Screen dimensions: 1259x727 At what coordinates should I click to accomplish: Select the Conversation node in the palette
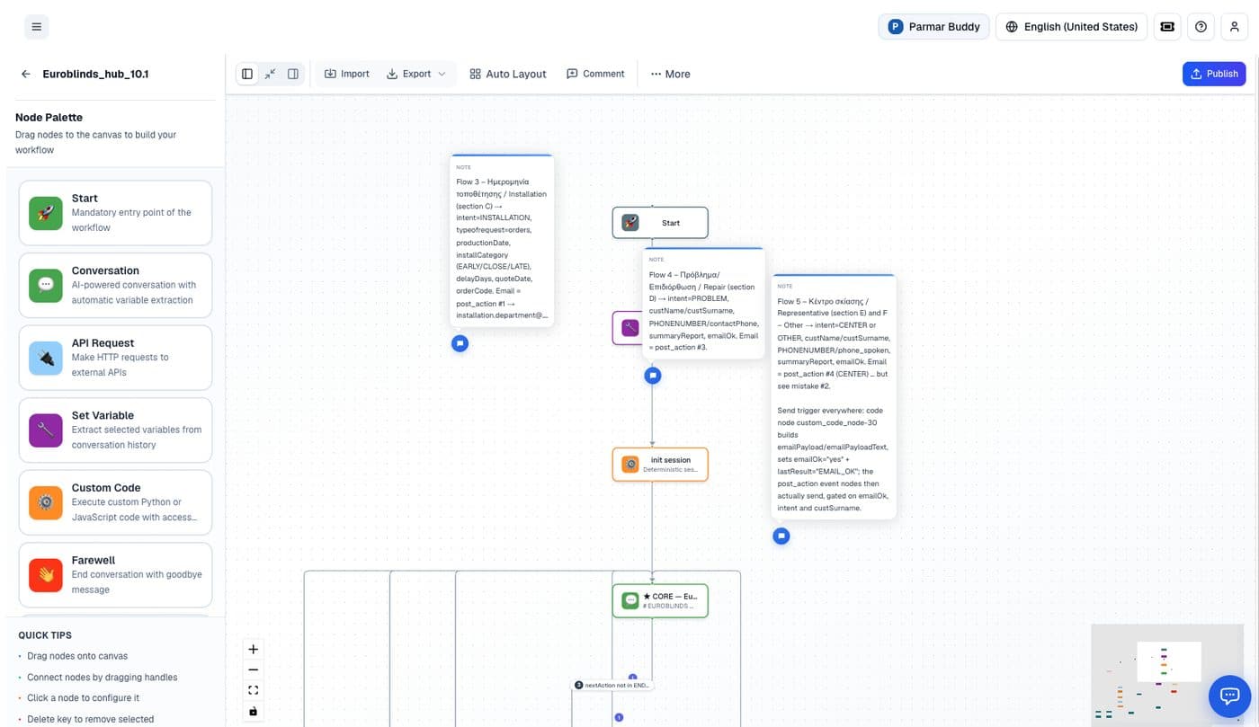coord(115,285)
